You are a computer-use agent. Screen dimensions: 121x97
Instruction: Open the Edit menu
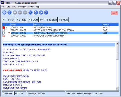pyautogui.click(x=8, y=7)
